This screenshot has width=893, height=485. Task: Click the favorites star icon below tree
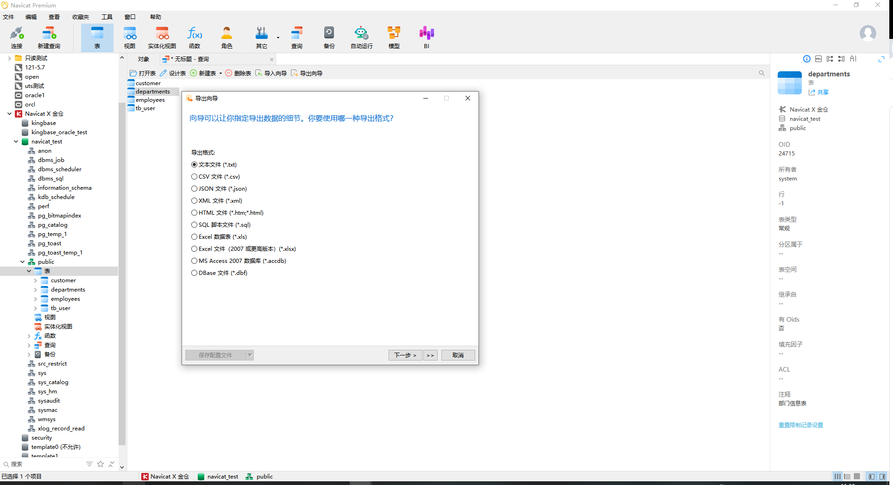101,464
